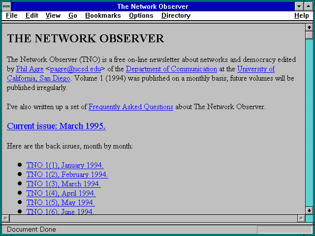Image resolution: width=315 pixels, height=236 pixels.
Task: Open the File menu
Action: pos(12,15)
